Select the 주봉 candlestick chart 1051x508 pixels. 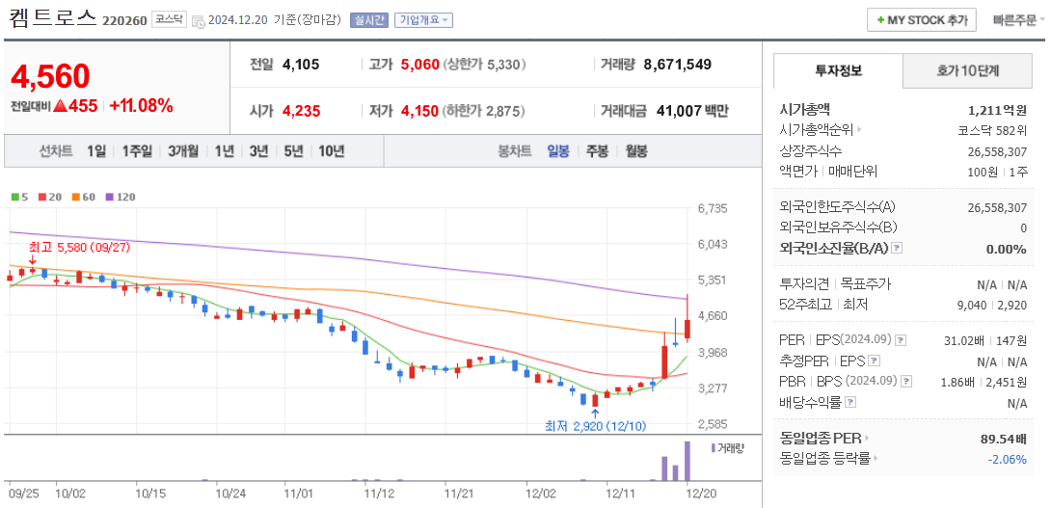point(597,151)
